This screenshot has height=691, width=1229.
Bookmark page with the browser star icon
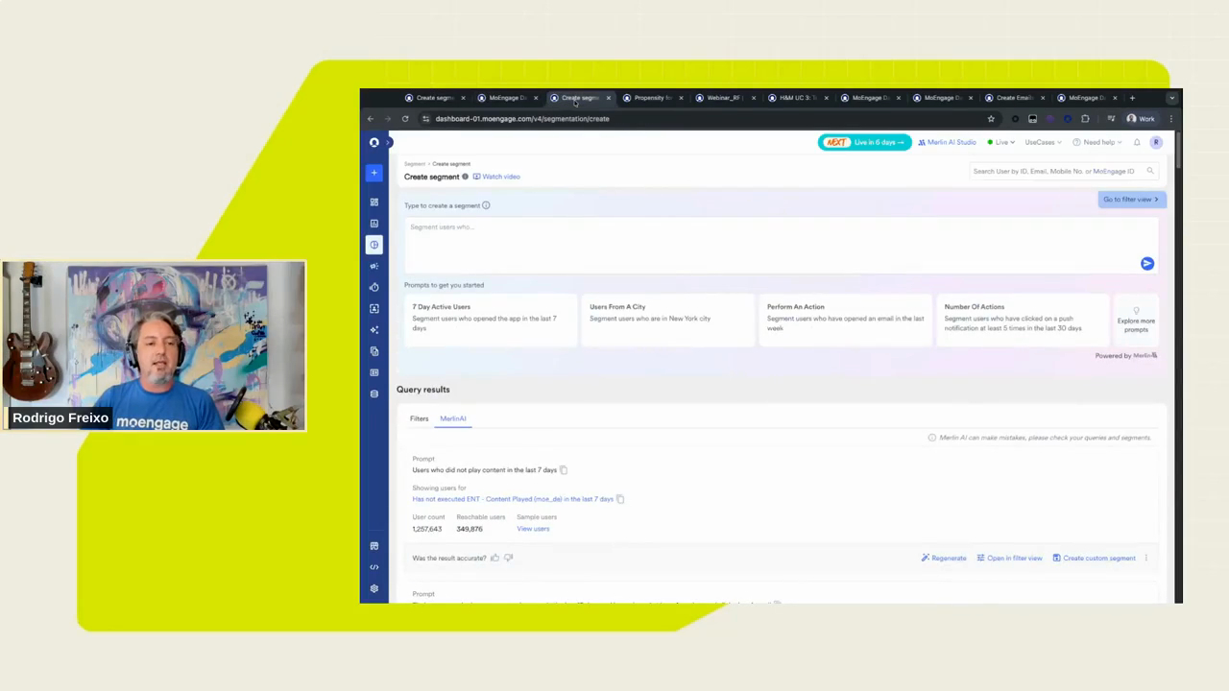(x=991, y=119)
